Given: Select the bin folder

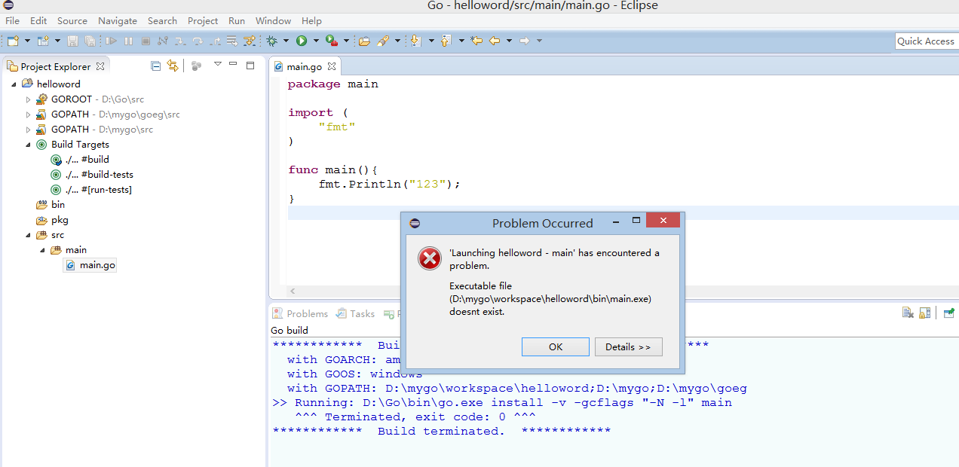Looking at the screenshot, I should [x=51, y=204].
